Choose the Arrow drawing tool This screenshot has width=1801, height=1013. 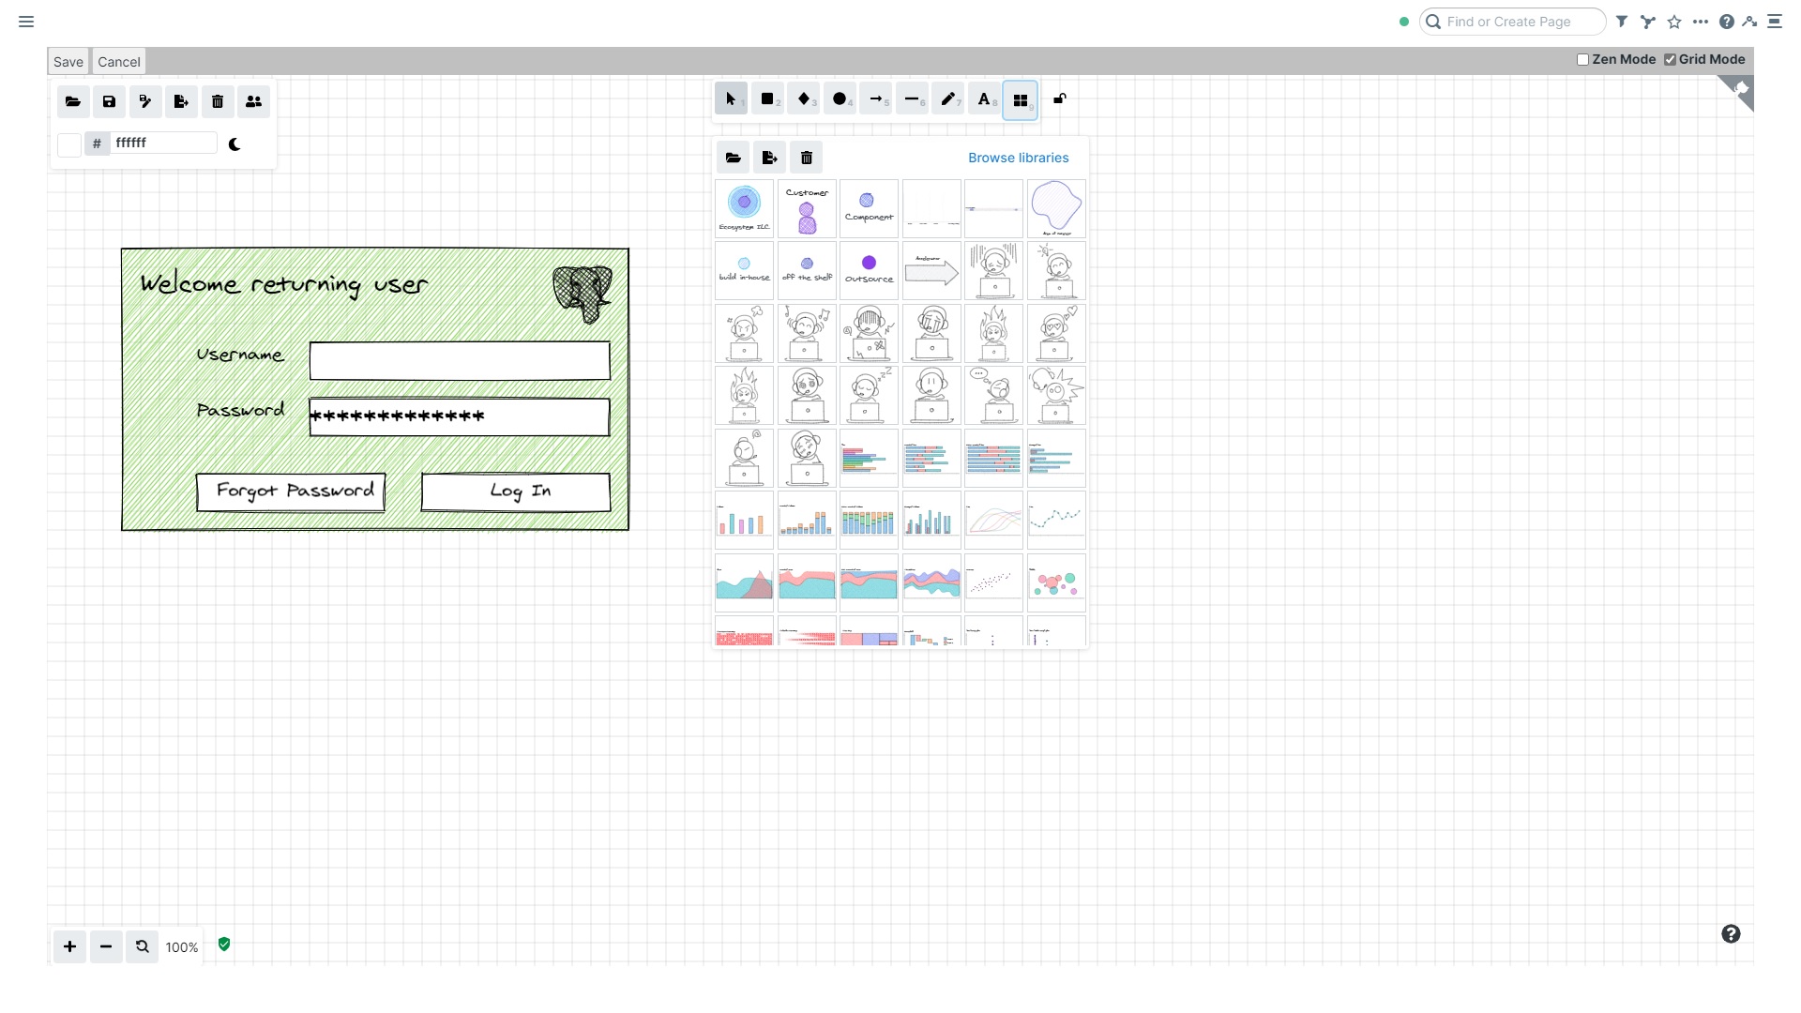[875, 99]
